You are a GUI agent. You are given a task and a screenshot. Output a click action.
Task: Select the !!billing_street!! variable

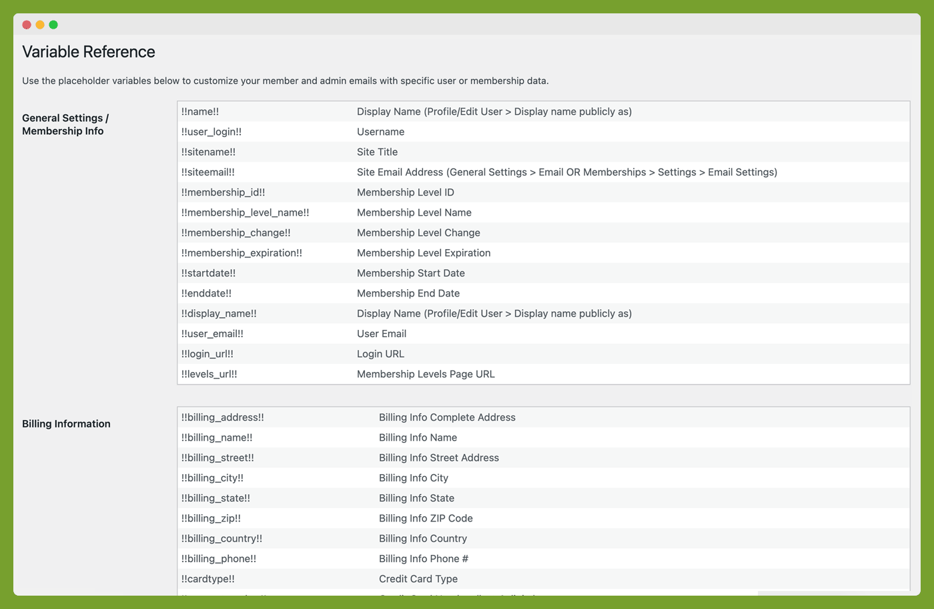click(217, 457)
